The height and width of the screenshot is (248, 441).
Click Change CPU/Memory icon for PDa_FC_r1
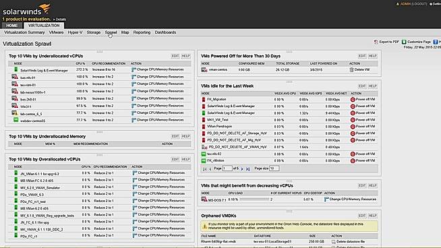click(x=135, y=236)
